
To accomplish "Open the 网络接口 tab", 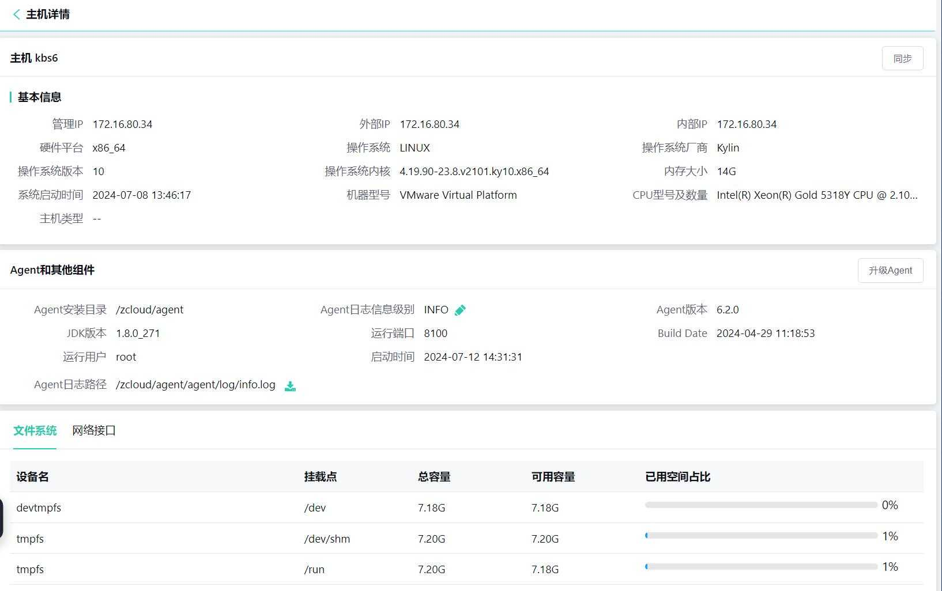I will pyautogui.click(x=94, y=431).
